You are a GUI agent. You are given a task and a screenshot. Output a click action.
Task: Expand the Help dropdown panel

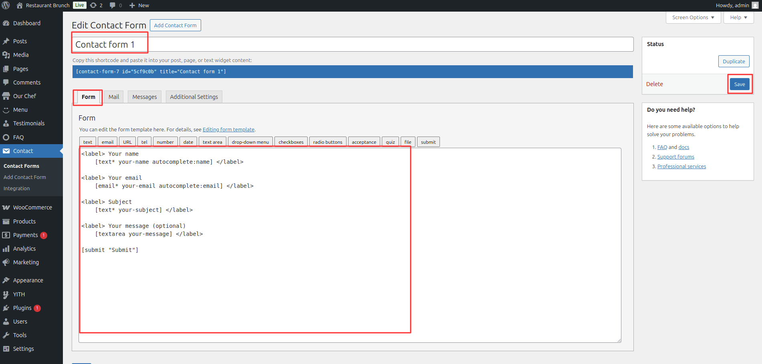(738, 17)
